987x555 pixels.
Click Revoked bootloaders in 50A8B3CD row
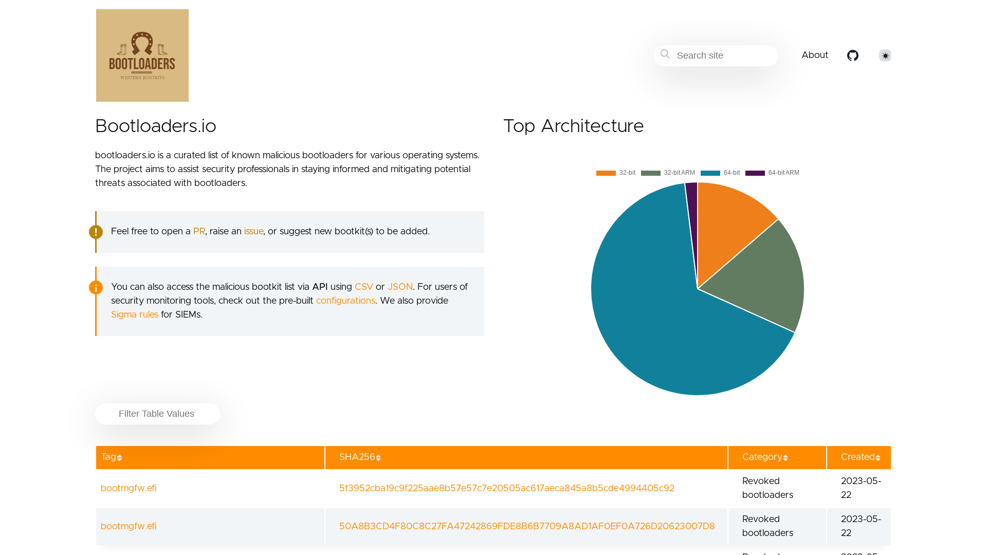click(767, 526)
